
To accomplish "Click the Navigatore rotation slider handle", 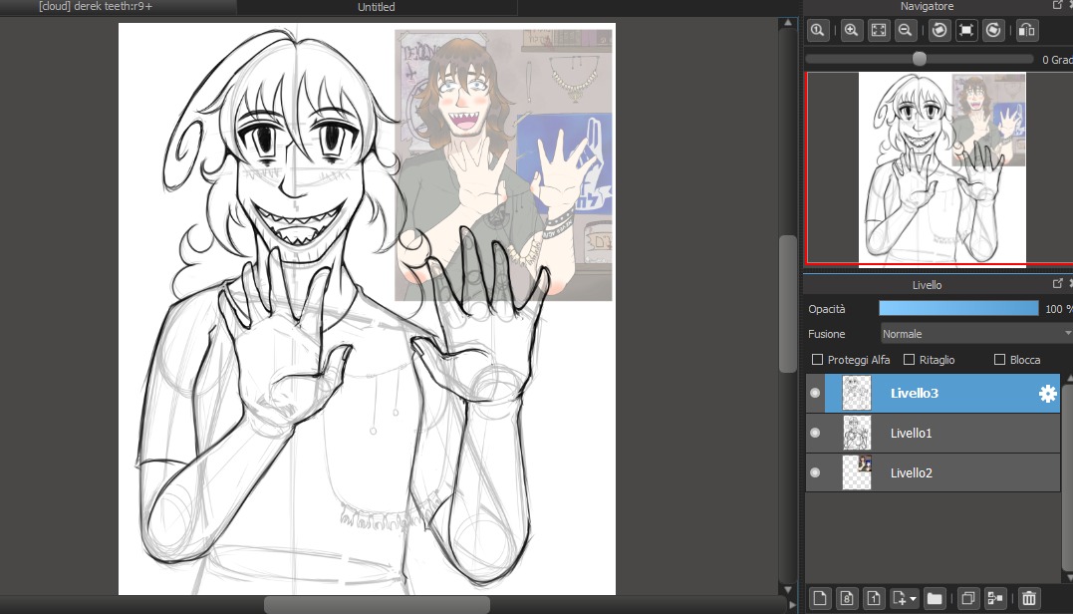I will [x=919, y=59].
